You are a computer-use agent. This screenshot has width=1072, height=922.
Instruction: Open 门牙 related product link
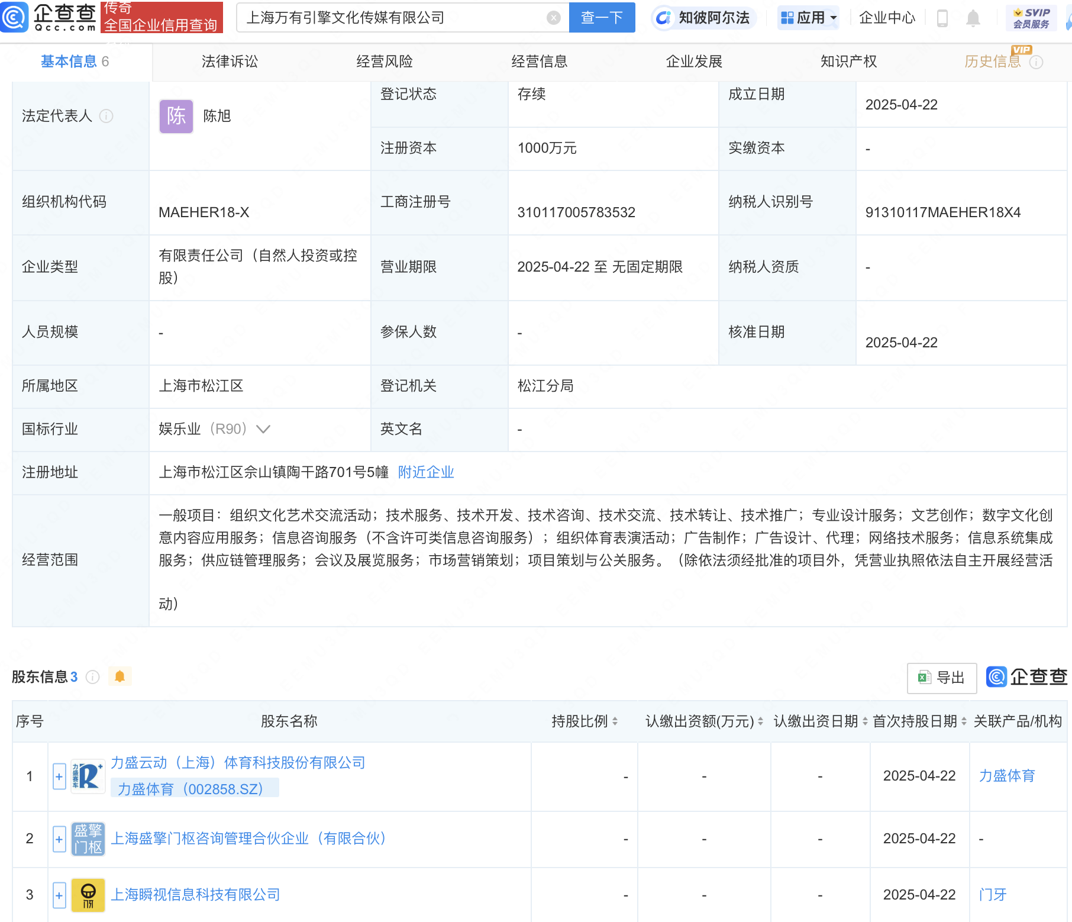click(993, 895)
